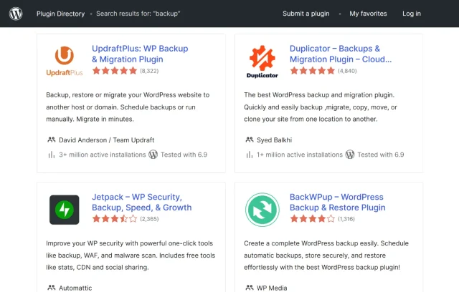Click installs bar icon for 1+ million
The height and width of the screenshot is (292, 459).
pyautogui.click(x=250, y=155)
